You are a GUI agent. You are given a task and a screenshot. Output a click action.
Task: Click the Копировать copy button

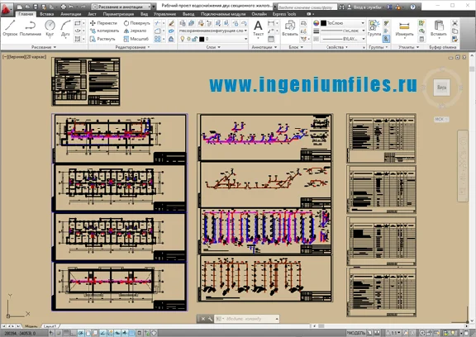pyautogui.click(x=104, y=31)
